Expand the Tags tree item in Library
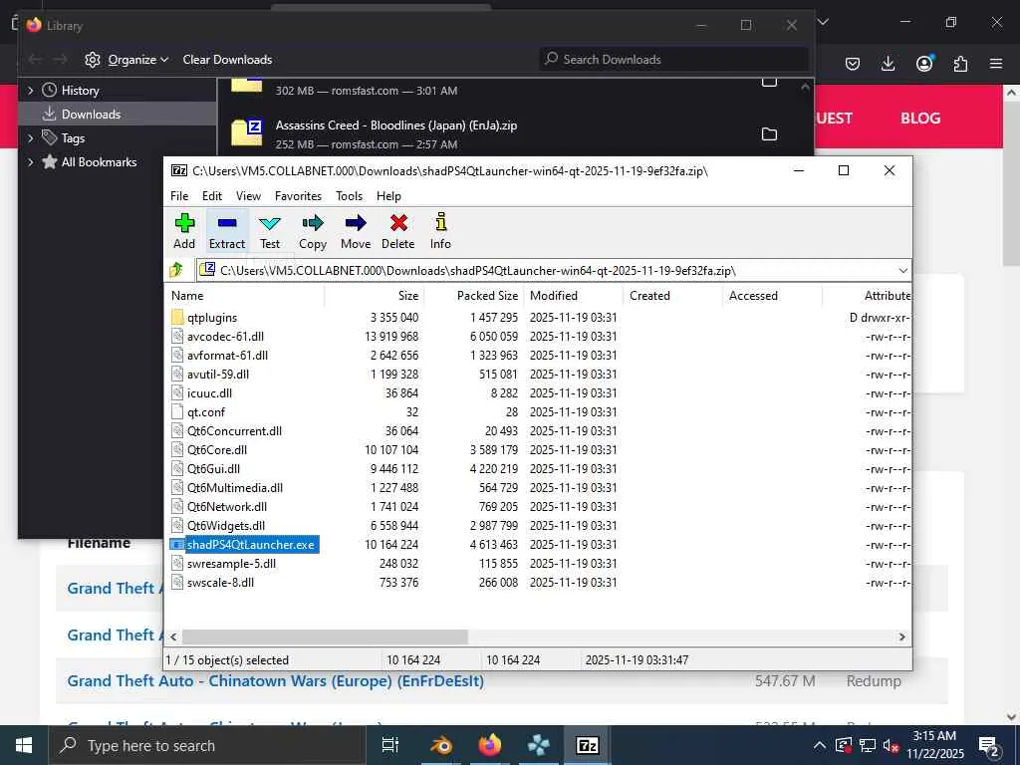The image size is (1020, 765). 30,137
